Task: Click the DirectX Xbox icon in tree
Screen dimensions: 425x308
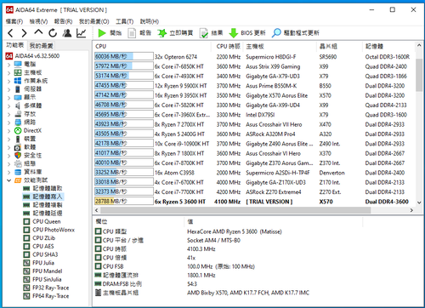Action: coord(18,131)
